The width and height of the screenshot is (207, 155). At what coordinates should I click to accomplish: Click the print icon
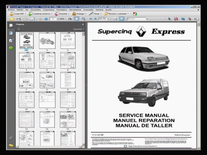(18, 19)
